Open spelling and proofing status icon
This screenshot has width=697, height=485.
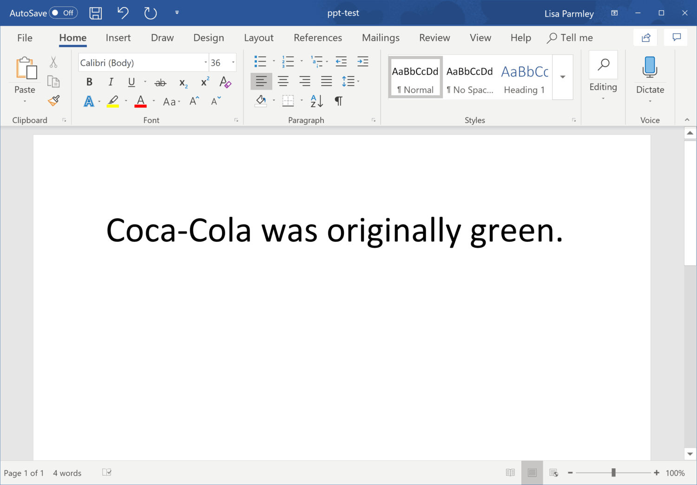107,472
